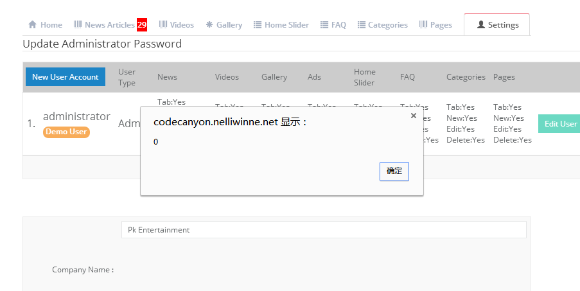Click the Edit User button
The image size is (580, 291).
point(559,124)
